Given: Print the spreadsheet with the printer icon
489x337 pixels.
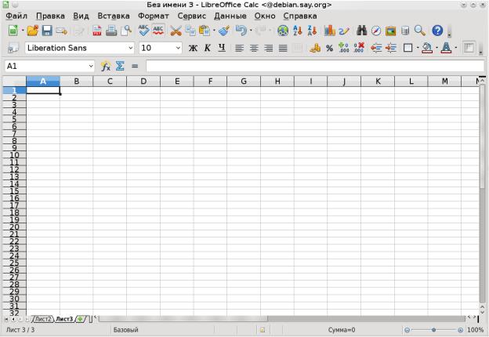Looking at the screenshot, I should [x=111, y=31].
